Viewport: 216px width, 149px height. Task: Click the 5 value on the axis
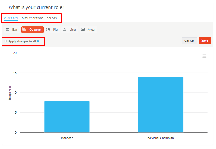(16, 113)
